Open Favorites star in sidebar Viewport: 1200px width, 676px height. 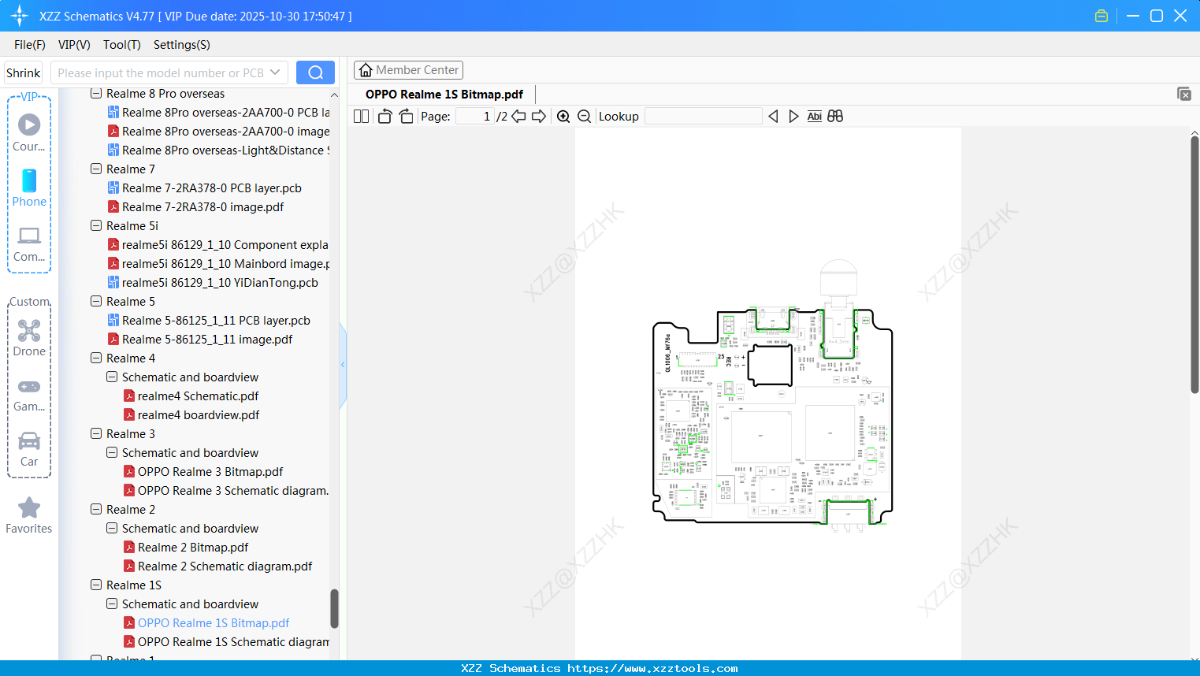tap(29, 515)
